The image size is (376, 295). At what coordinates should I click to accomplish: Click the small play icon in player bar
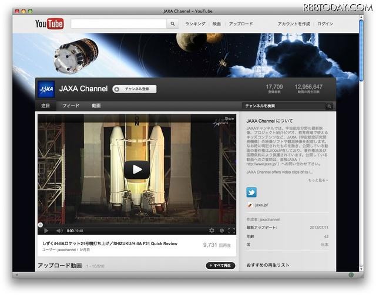point(46,230)
